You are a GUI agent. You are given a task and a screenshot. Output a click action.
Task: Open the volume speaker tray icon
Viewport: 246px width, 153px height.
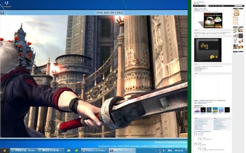click(164, 150)
